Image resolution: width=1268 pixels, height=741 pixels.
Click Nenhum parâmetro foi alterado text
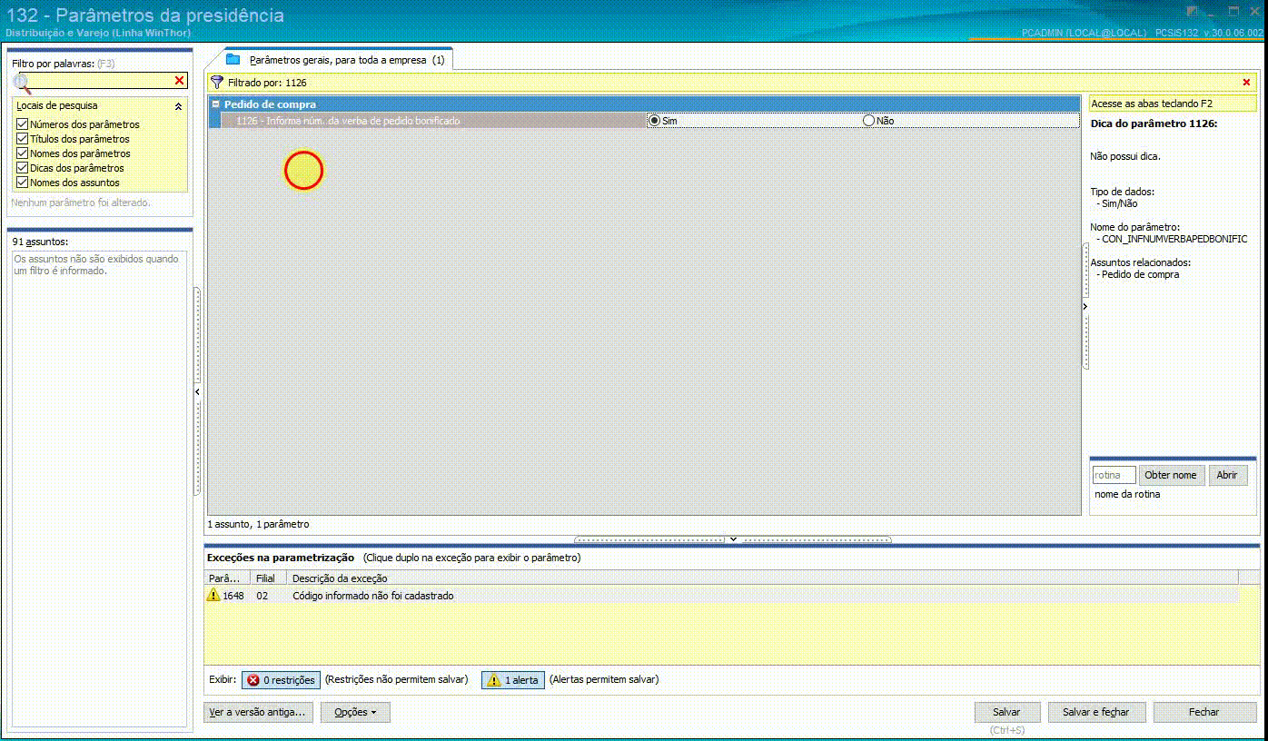[81, 203]
